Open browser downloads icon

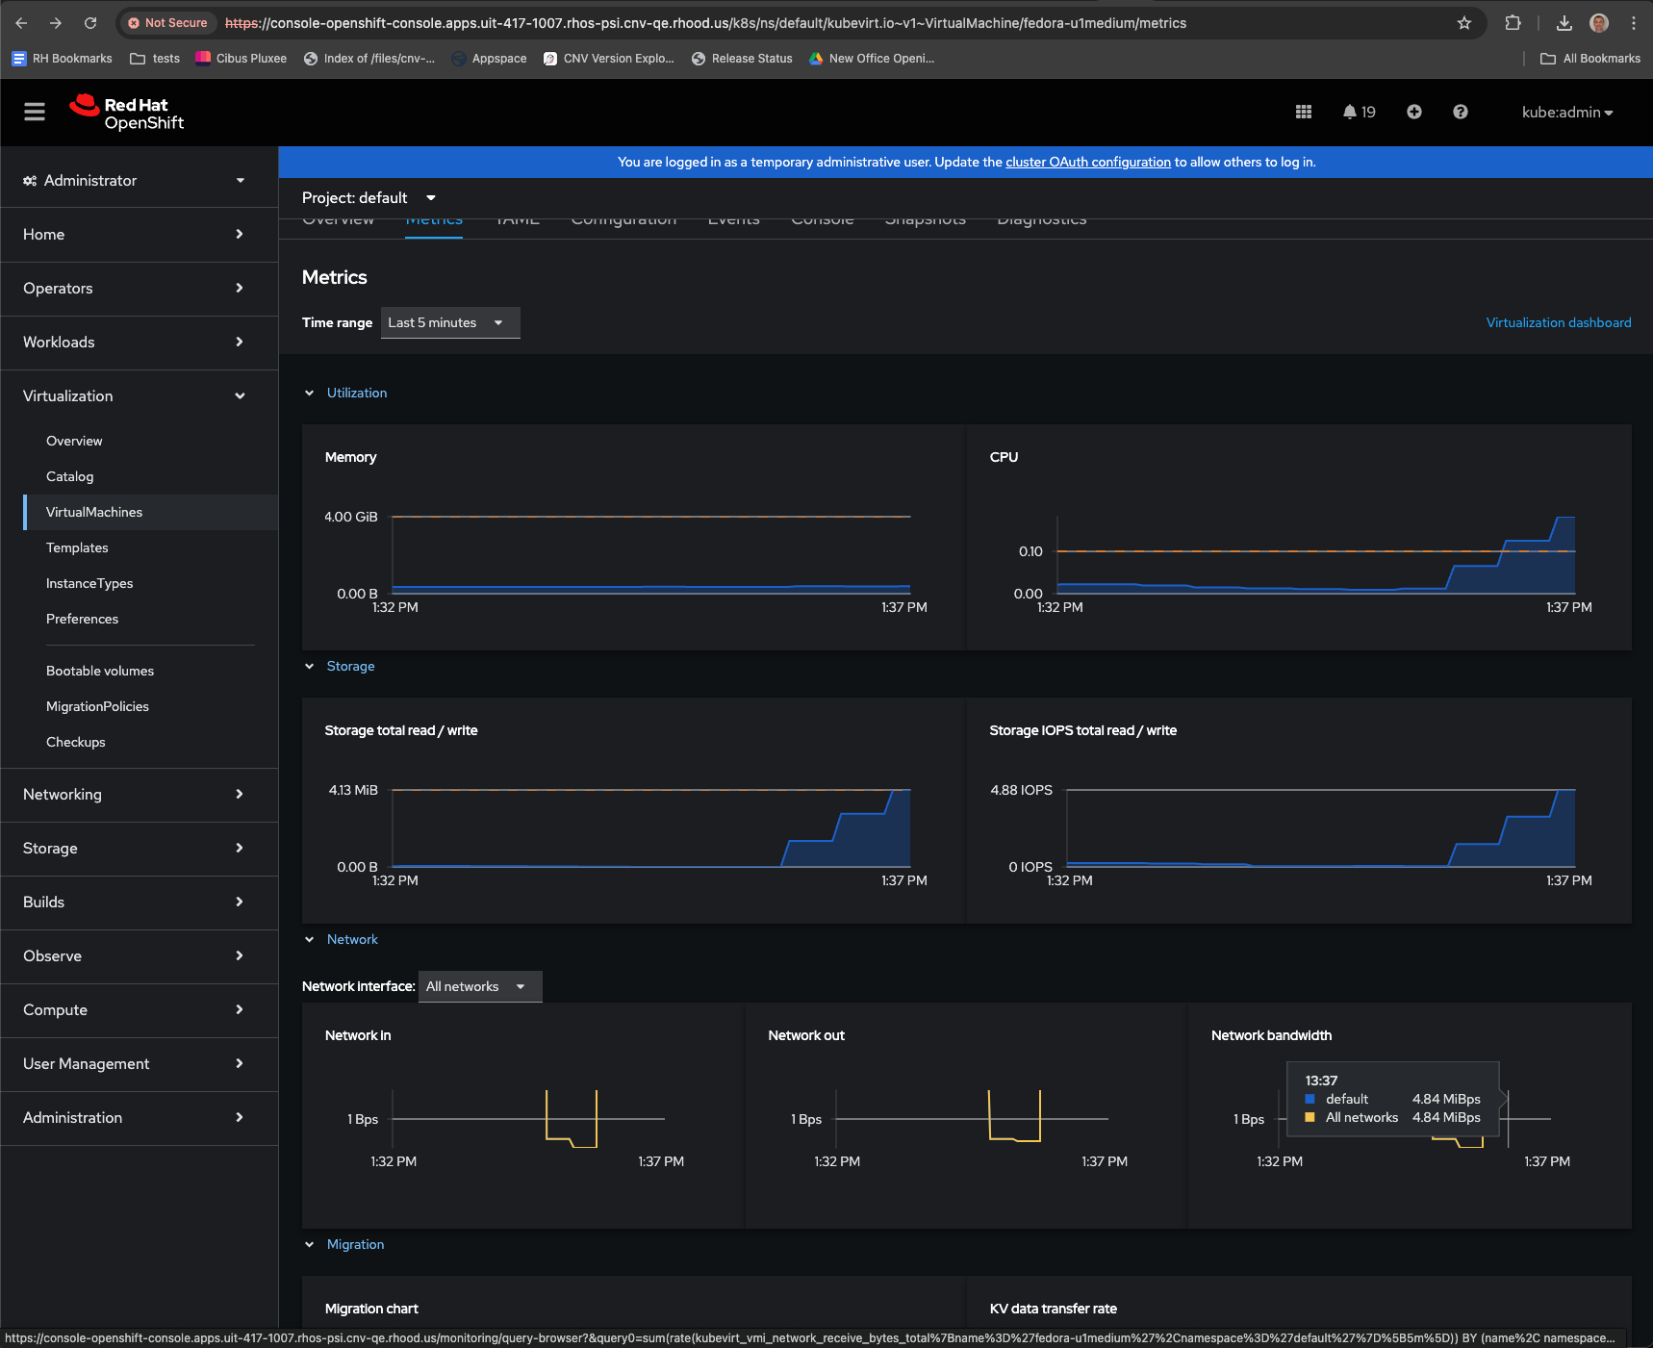[1564, 23]
